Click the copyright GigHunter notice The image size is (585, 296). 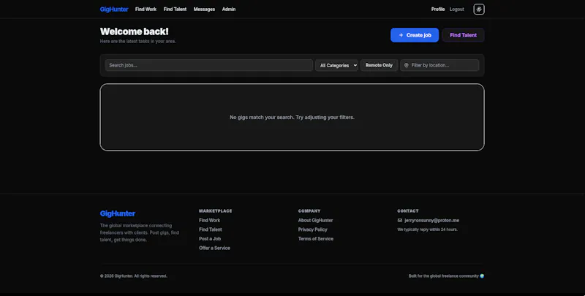[134, 276]
